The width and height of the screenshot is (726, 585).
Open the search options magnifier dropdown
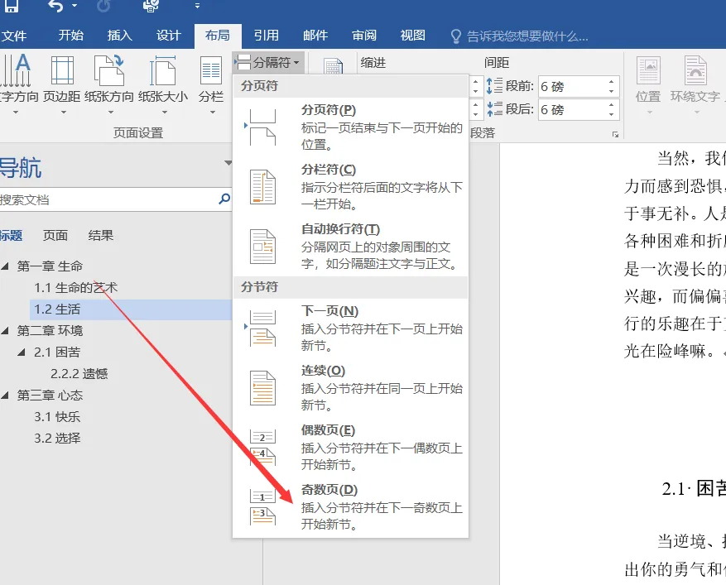(x=224, y=199)
